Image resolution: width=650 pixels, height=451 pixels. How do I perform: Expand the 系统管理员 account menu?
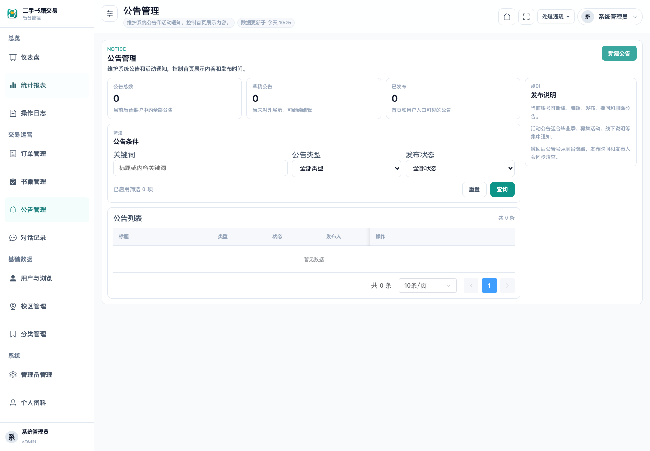coord(610,17)
